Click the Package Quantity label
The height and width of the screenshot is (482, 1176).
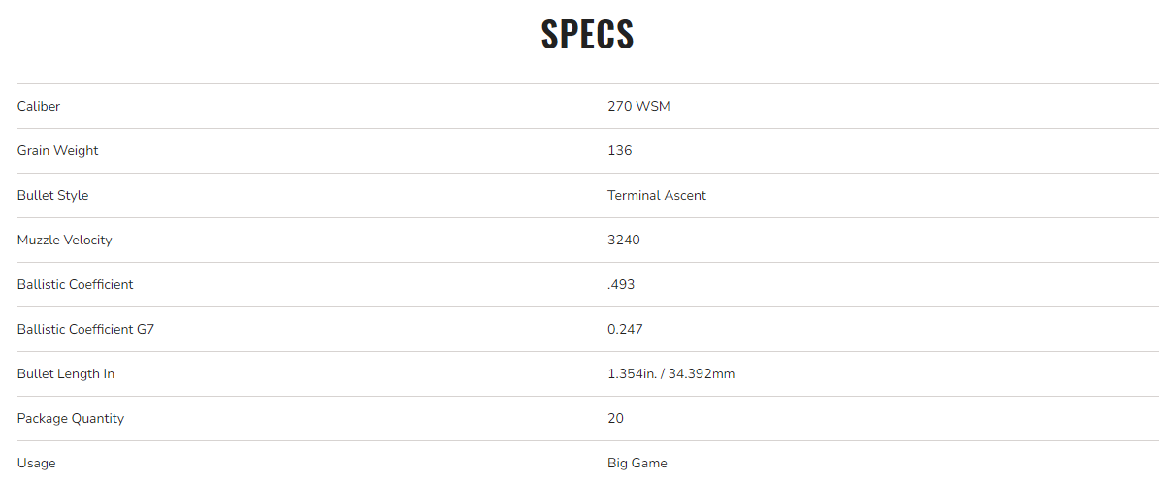pyautogui.click(x=70, y=418)
